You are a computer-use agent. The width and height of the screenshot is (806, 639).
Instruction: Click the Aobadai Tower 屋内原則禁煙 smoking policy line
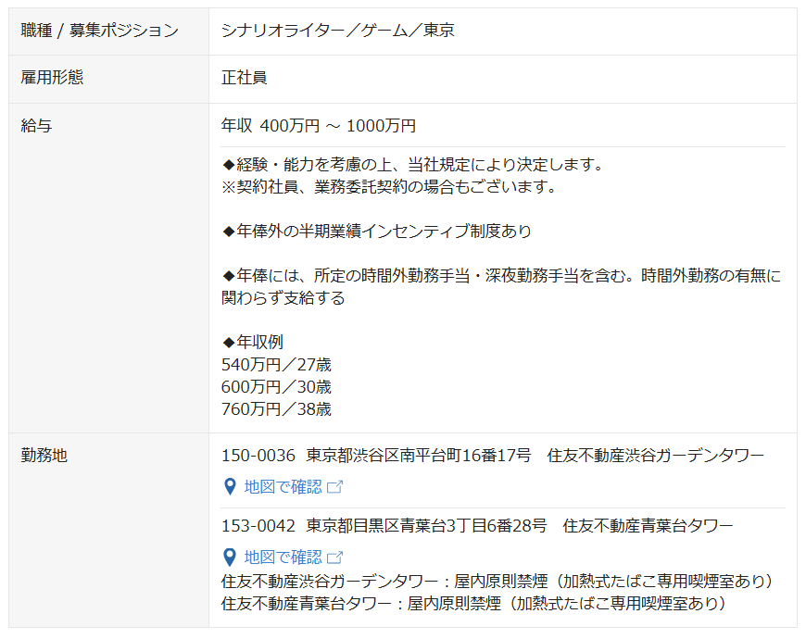click(472, 604)
